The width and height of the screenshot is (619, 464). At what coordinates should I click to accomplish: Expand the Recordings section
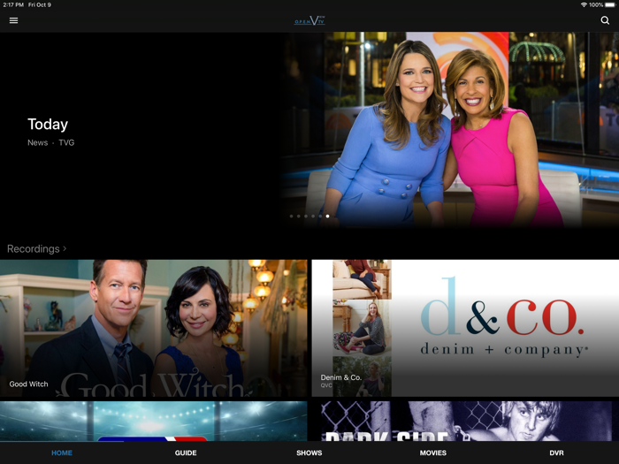coord(37,249)
